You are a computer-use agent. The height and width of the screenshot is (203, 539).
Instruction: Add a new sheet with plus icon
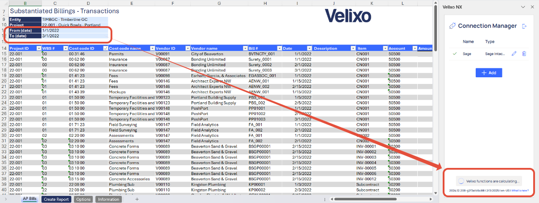(x=137, y=199)
